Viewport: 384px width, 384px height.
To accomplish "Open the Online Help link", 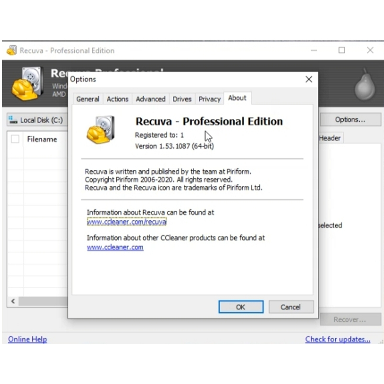I will coord(27,339).
